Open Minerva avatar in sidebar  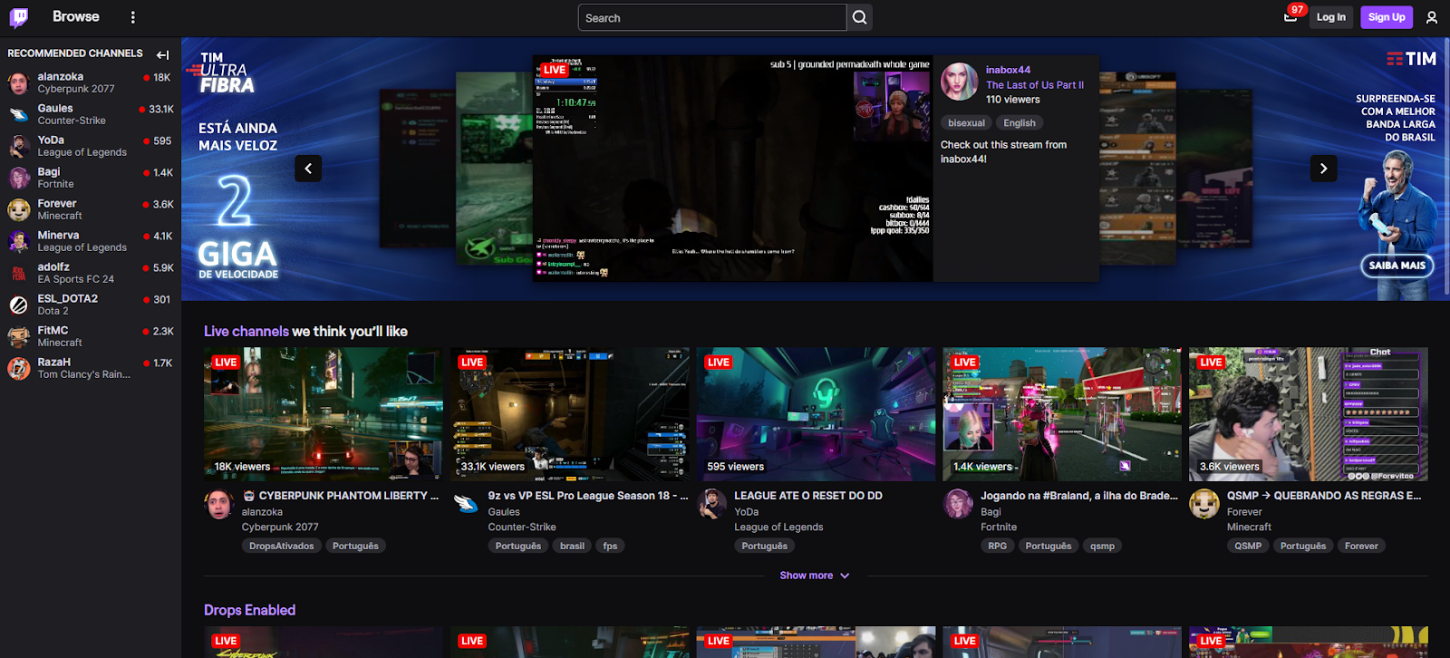pyautogui.click(x=19, y=241)
